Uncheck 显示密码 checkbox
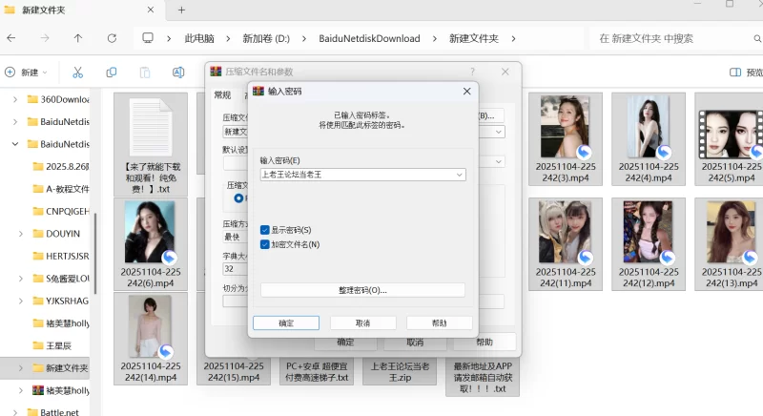The height and width of the screenshot is (416, 763). point(265,230)
